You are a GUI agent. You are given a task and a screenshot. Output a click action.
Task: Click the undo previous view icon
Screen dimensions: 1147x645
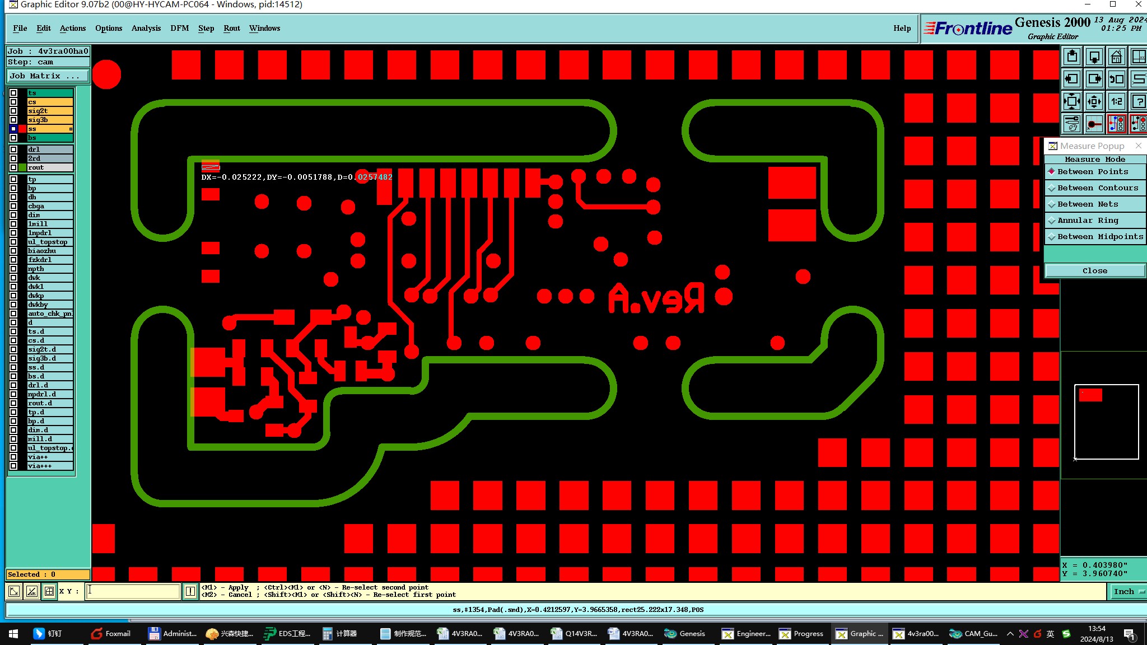coord(1116,80)
